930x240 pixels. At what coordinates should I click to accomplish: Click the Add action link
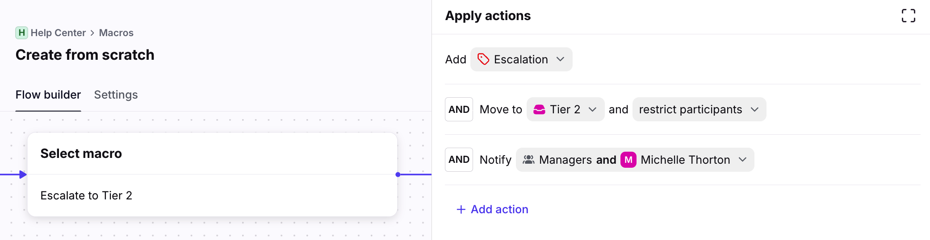click(499, 209)
